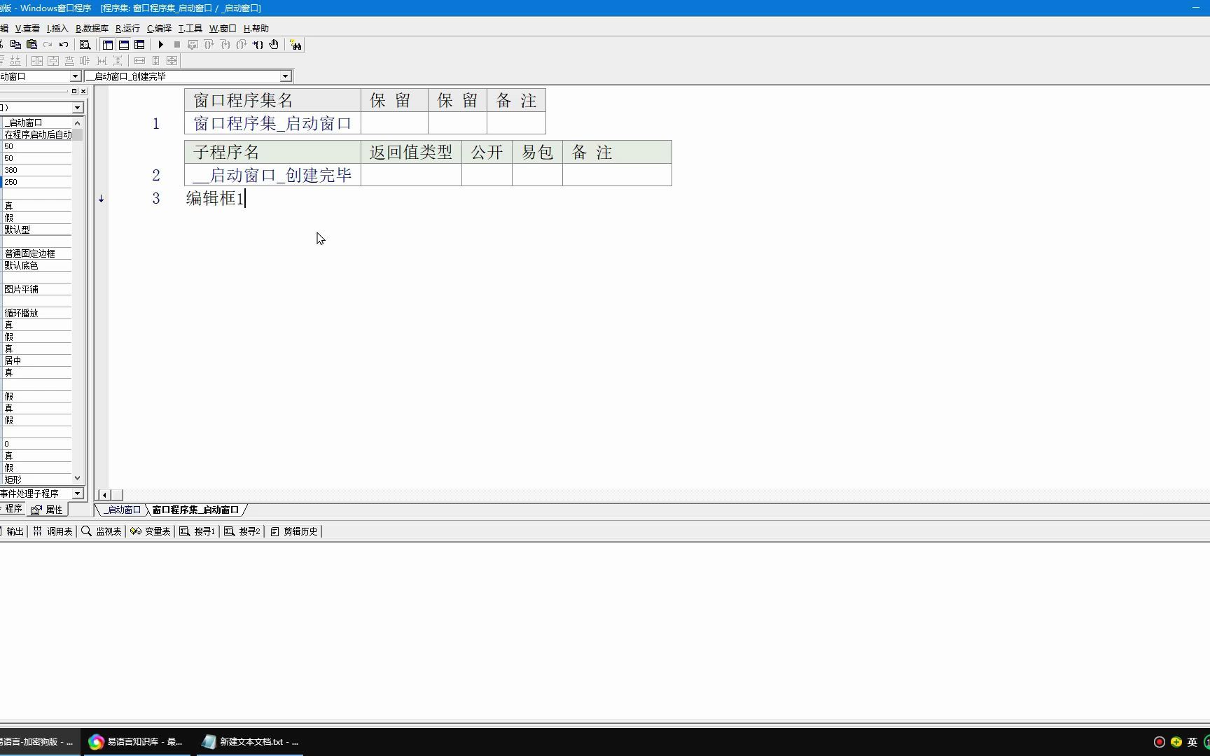Screen dimensions: 1210x756
Task: Open the 搜寻1 tab
Action: point(197,531)
